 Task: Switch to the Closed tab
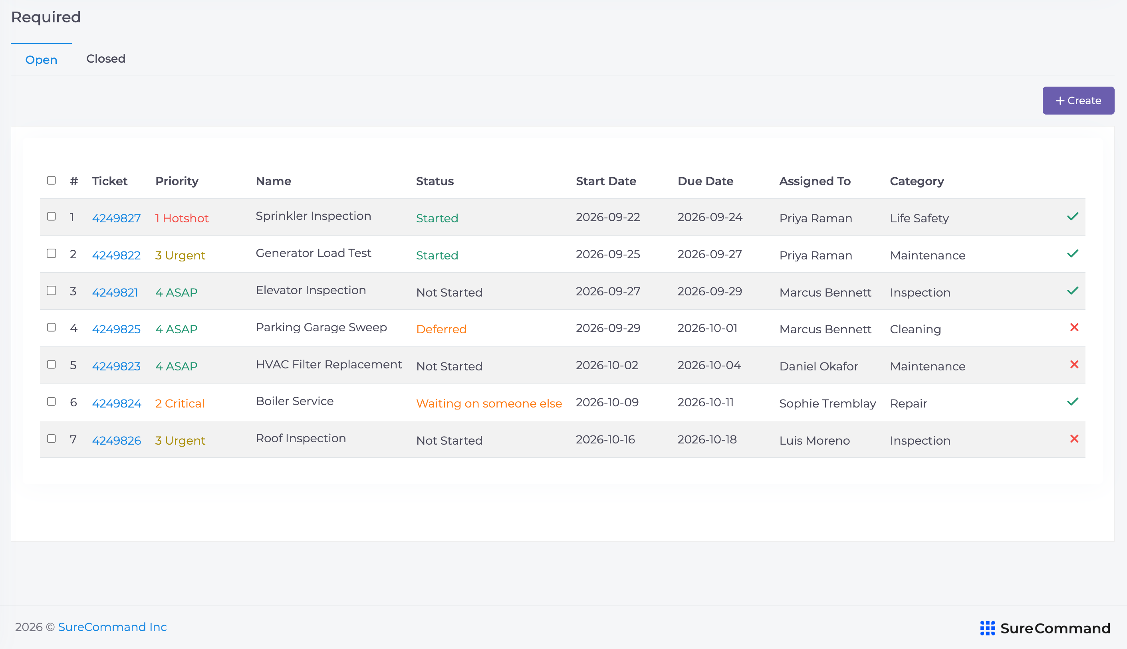tap(106, 59)
